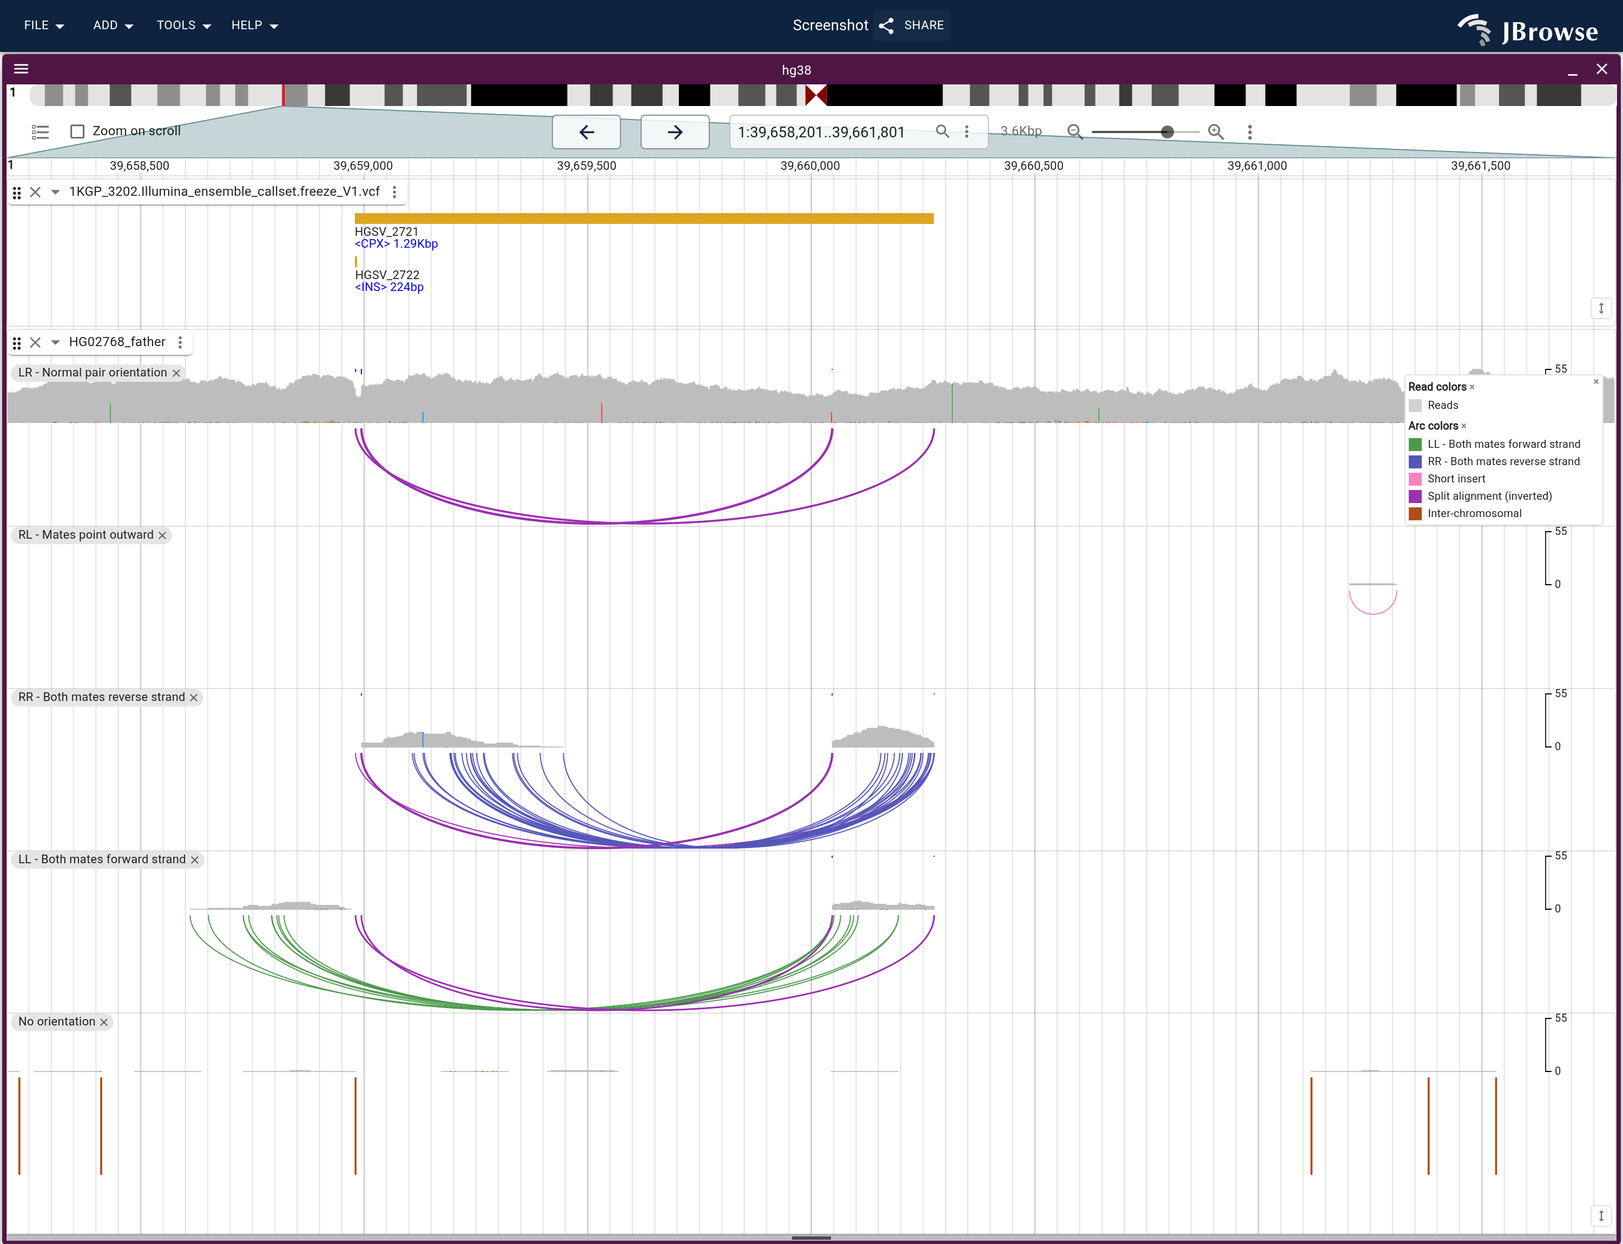The image size is (1623, 1244).
Task: Enable Zoom on scroll checkbox
Action: point(77,132)
